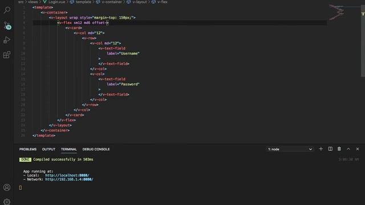Maximize the panel with the up chevron
Screen dimensions: 365x205
tap(348, 149)
